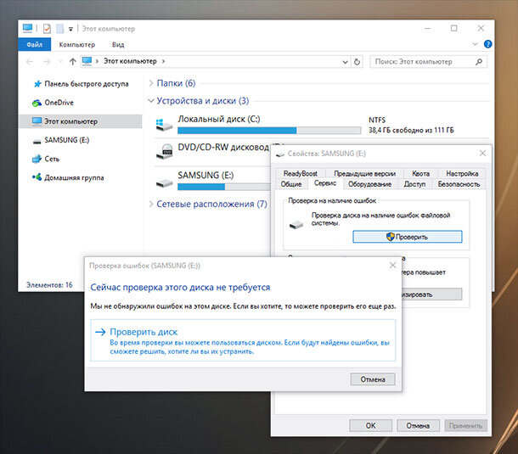Switch to the Настройка tab
The image size is (518, 454).
coord(462,173)
